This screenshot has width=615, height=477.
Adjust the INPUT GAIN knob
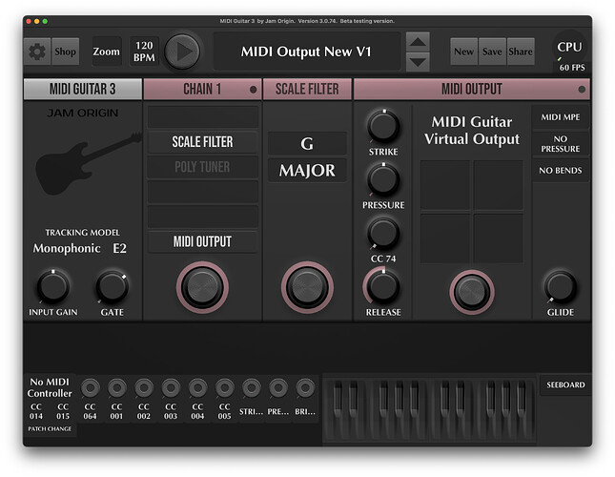point(53,287)
